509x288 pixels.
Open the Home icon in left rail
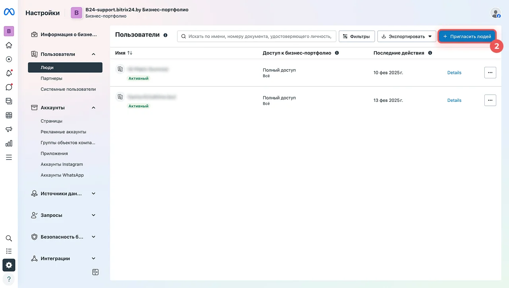click(9, 45)
